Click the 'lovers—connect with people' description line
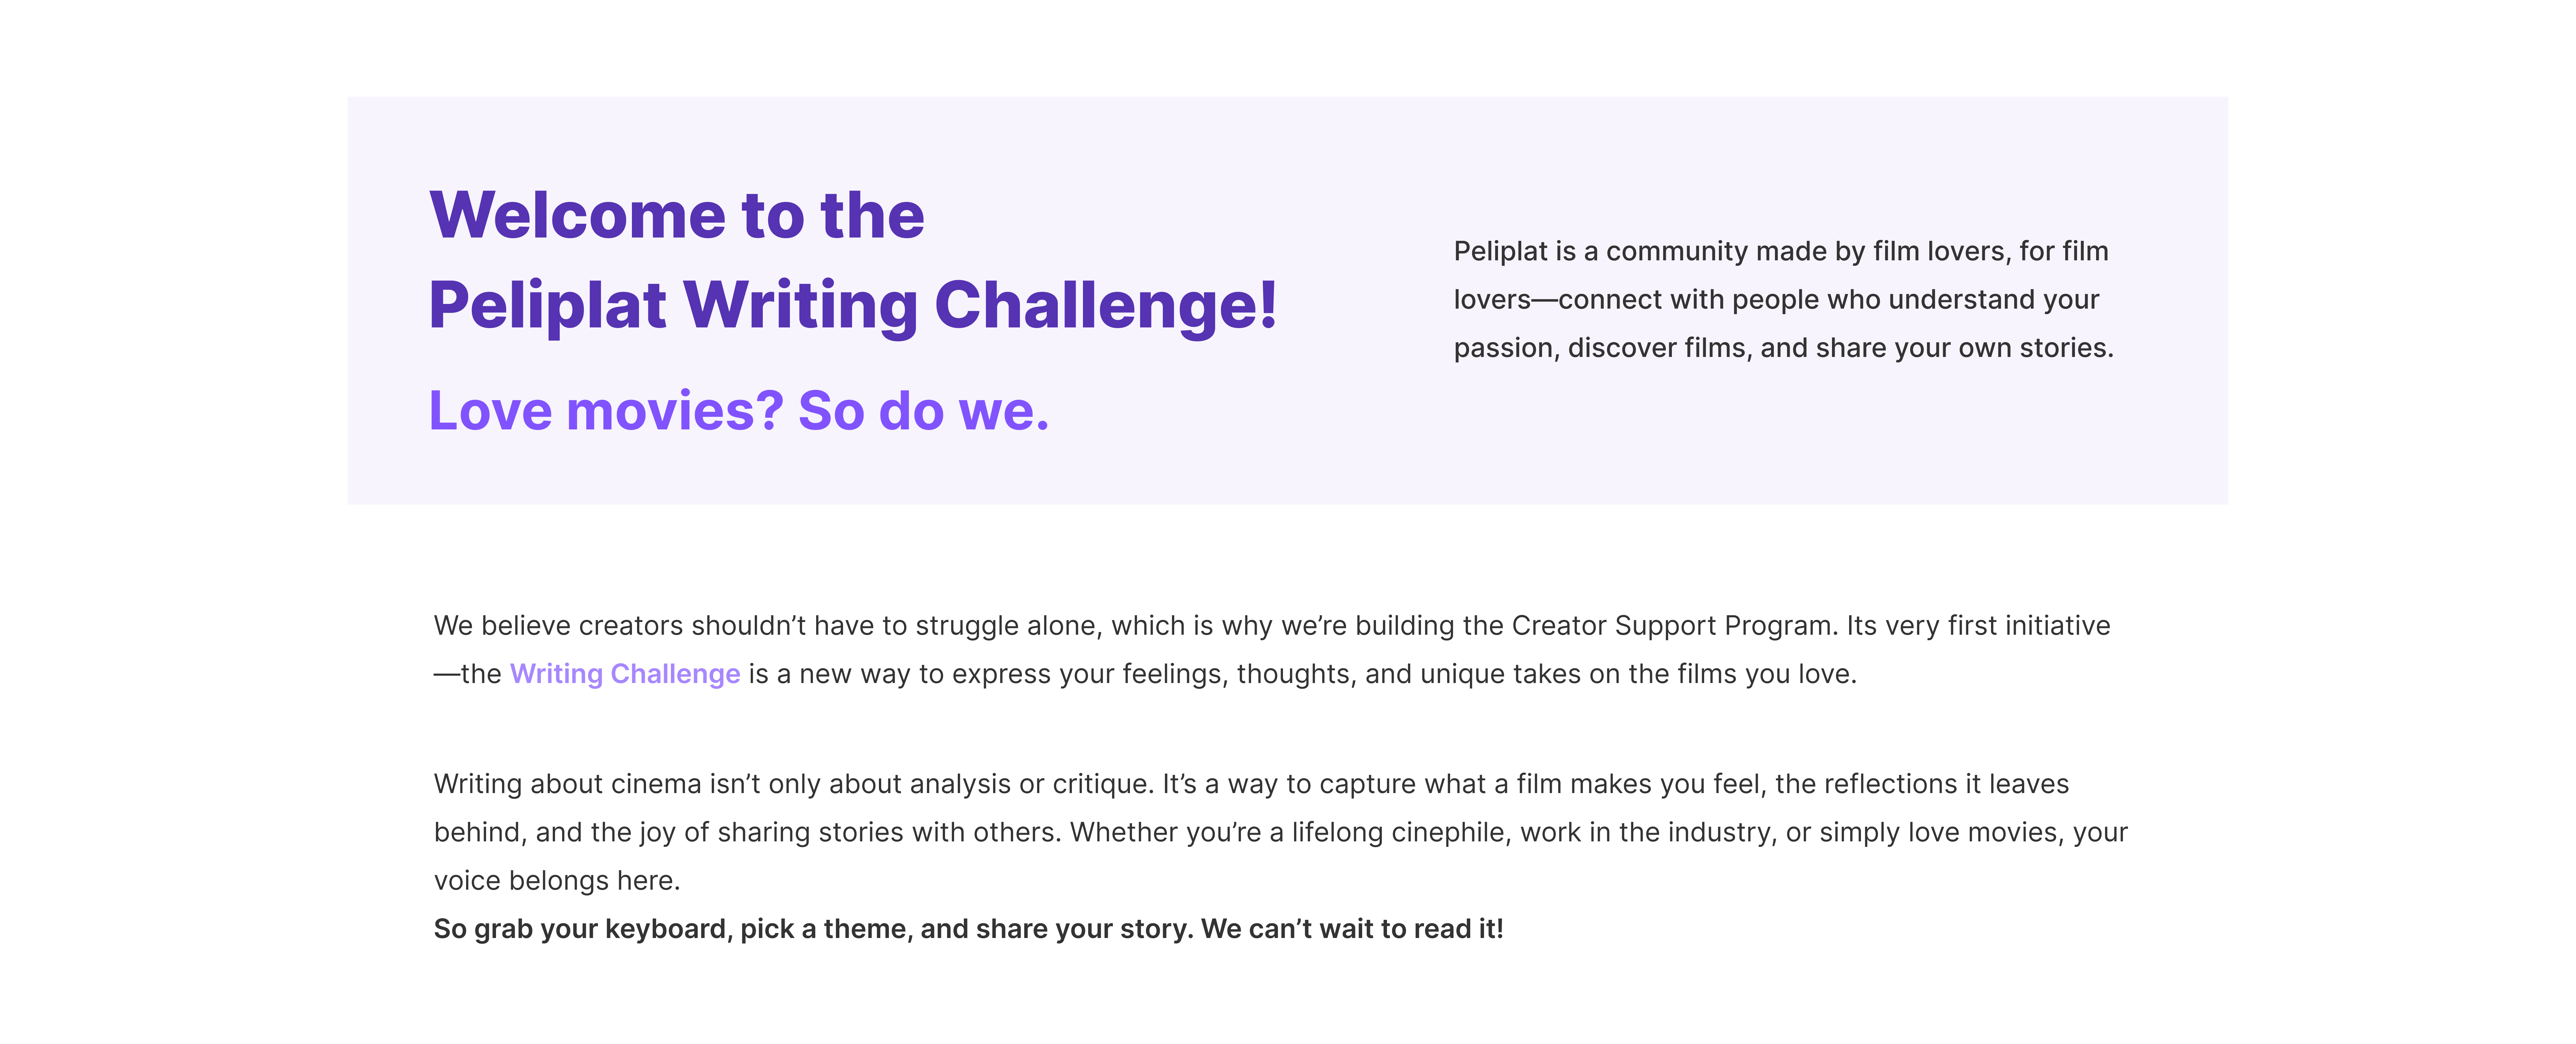Screen dimensions: 2576x1044 click(x=1776, y=300)
